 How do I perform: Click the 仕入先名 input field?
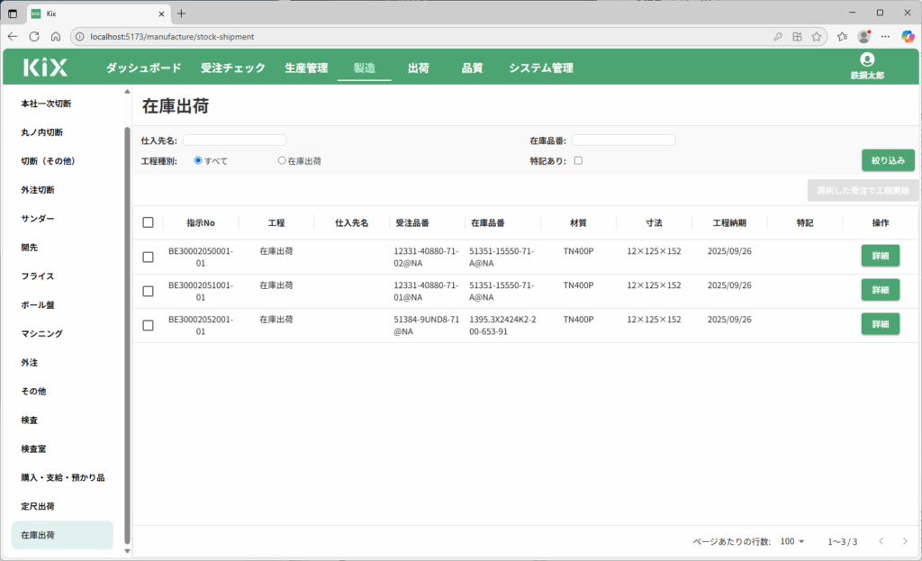pyautogui.click(x=234, y=140)
